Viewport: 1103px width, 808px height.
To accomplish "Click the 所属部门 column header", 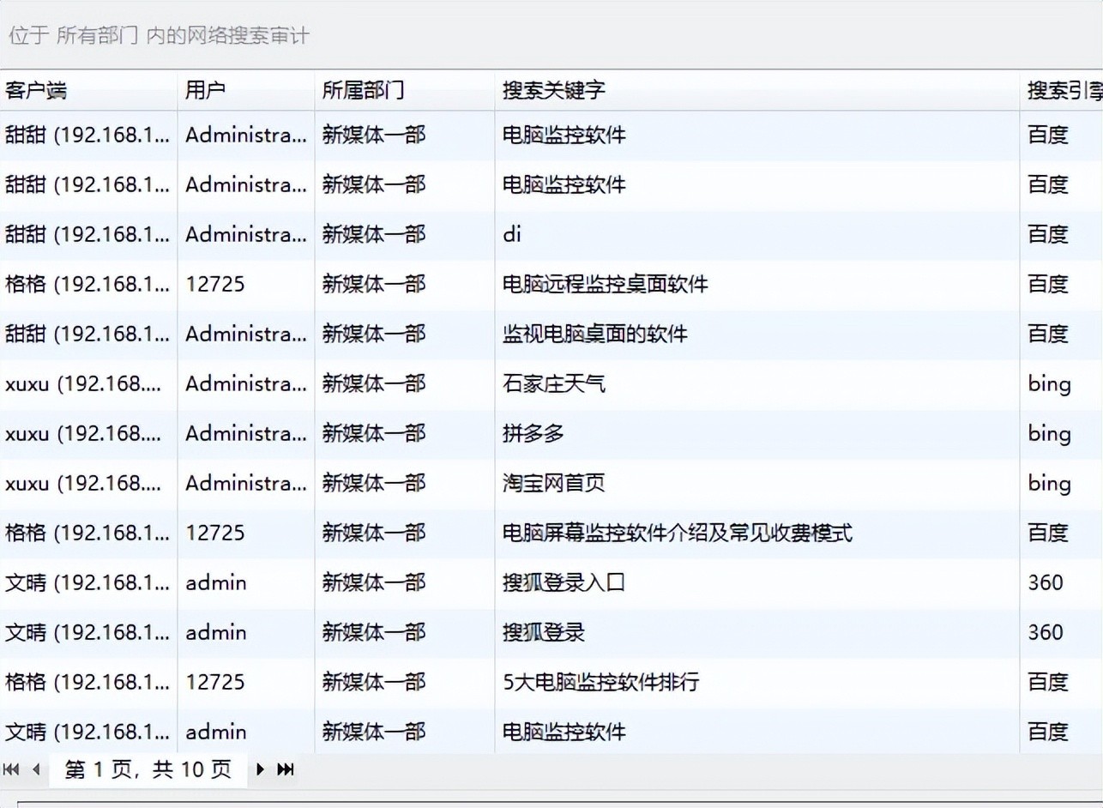I will pos(363,90).
